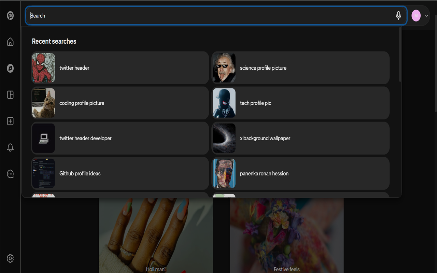Open settings gear in sidebar
437x273 pixels.
(x=10, y=258)
